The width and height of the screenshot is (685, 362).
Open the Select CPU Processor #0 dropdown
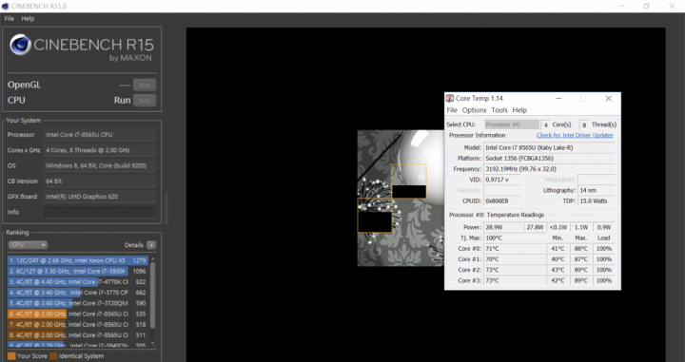(511, 124)
